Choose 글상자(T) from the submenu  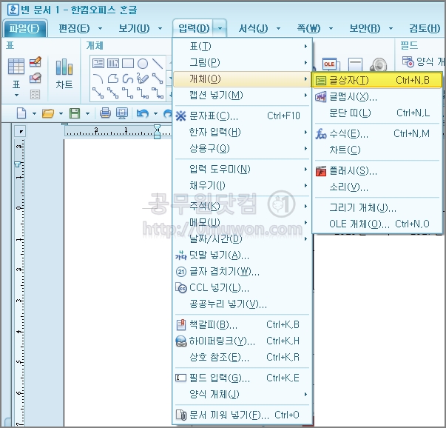coord(377,80)
